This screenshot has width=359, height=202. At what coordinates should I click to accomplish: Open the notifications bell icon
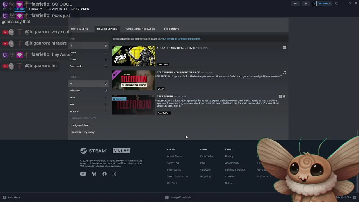click(306, 3)
